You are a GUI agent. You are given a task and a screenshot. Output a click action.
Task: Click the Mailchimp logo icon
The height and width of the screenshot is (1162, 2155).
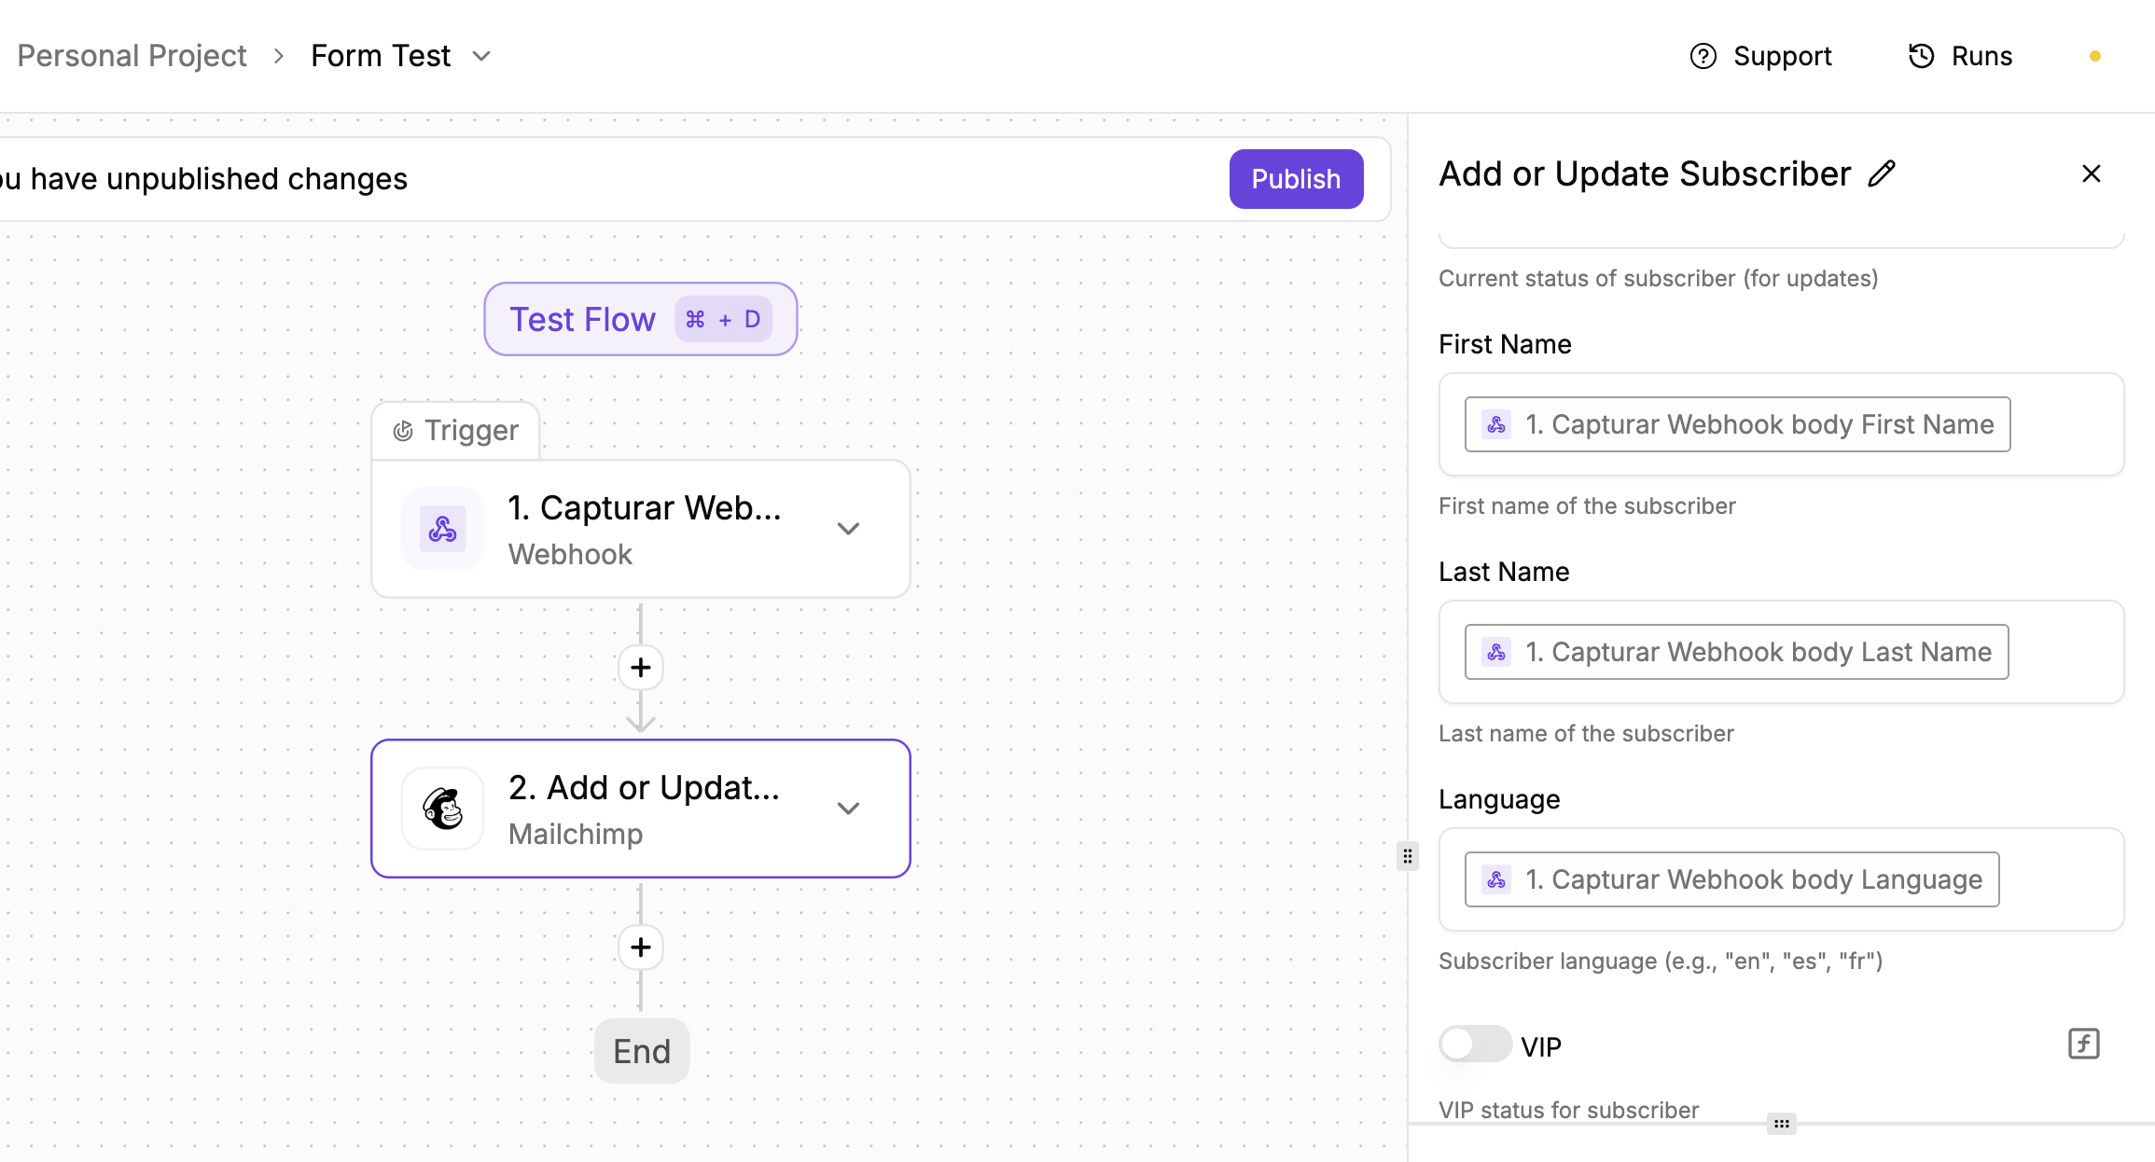point(443,809)
